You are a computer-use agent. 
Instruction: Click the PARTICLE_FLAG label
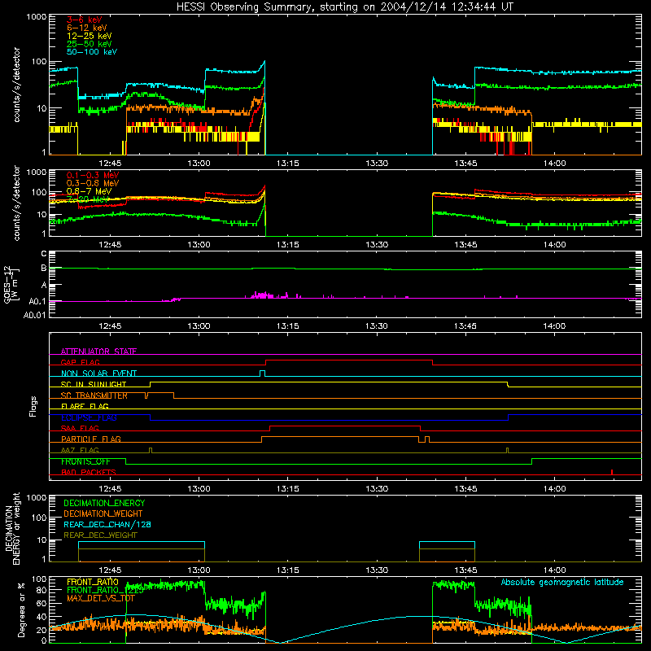pos(91,439)
